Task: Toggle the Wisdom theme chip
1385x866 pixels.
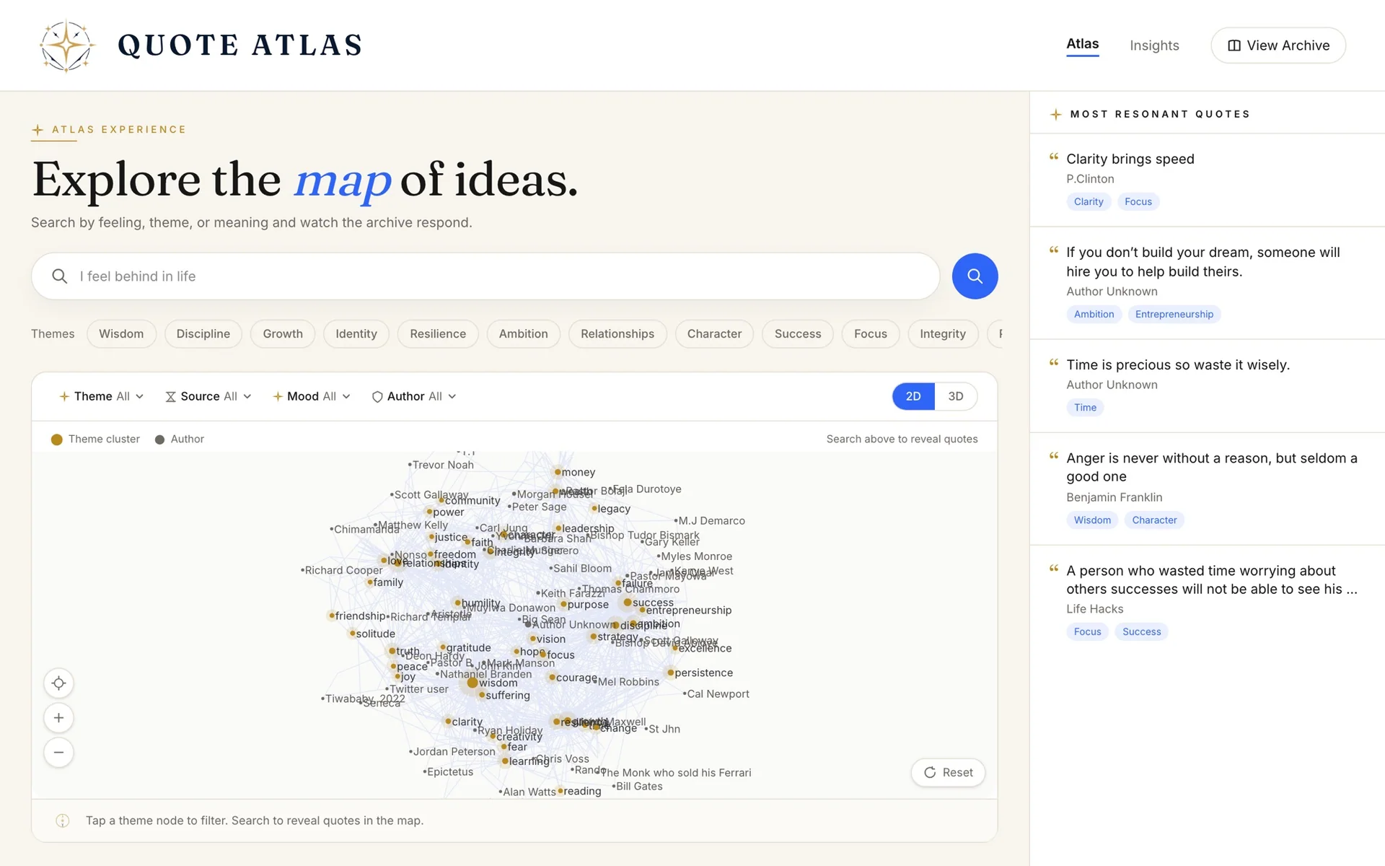Action: click(121, 333)
